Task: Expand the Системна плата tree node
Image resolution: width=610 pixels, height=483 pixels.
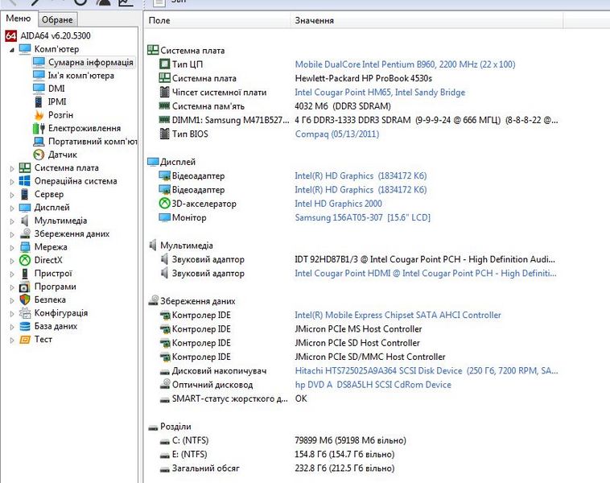Action: [11, 168]
